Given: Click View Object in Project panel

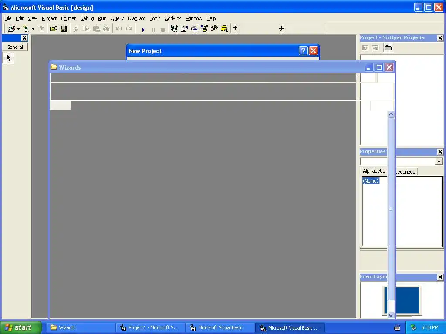Looking at the screenshot, I should (x=375, y=48).
